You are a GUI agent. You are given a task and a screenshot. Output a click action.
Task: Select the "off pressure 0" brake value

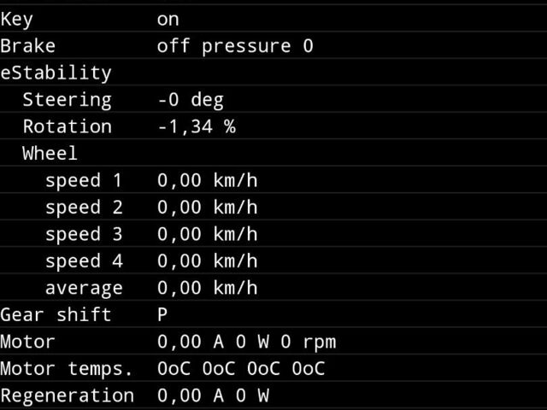coord(235,46)
